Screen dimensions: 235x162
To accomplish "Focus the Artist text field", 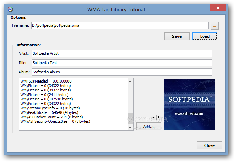I will pyautogui.click(x=122, y=54).
